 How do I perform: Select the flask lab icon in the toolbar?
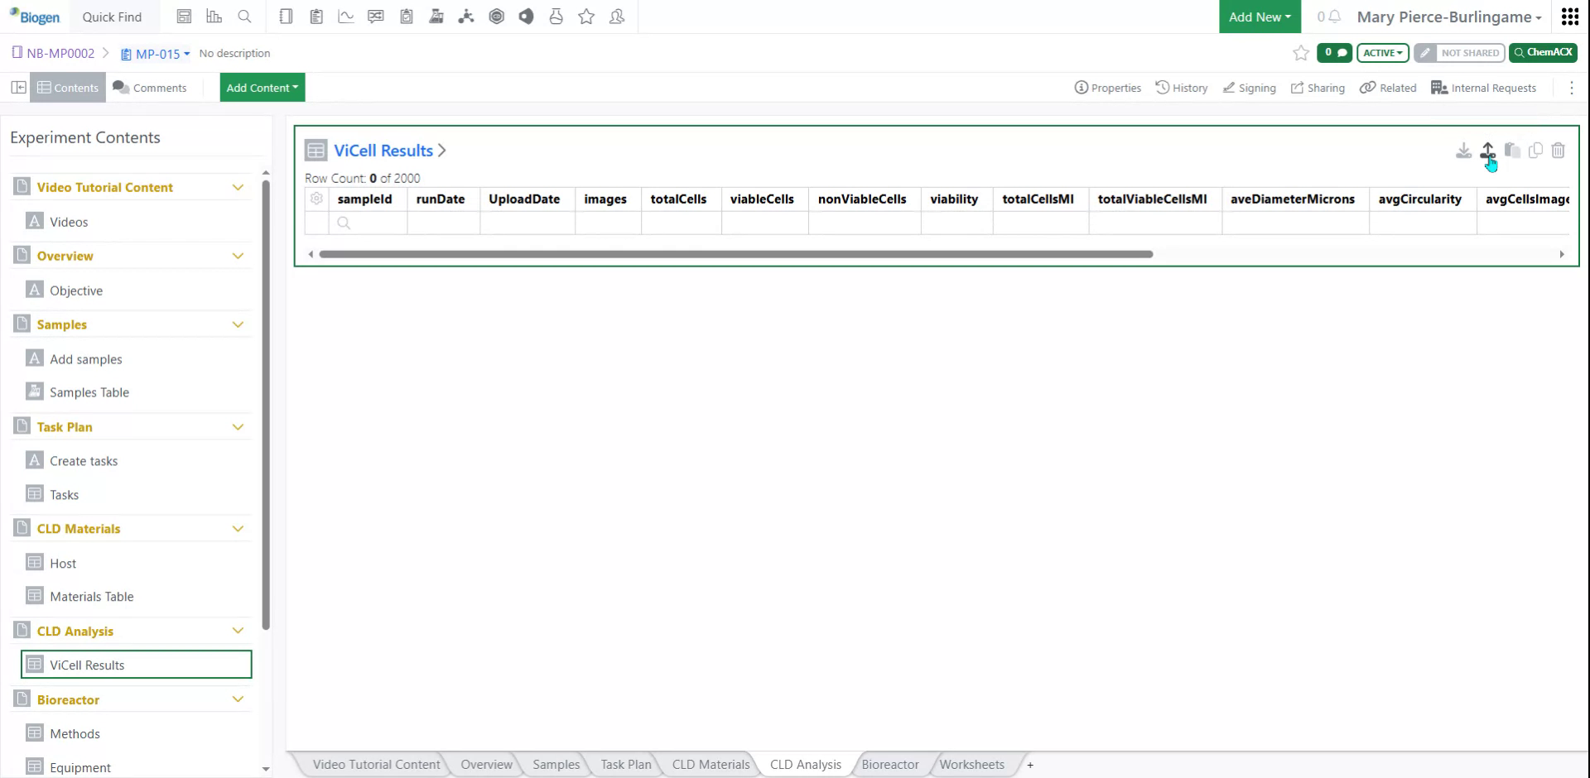(x=436, y=17)
